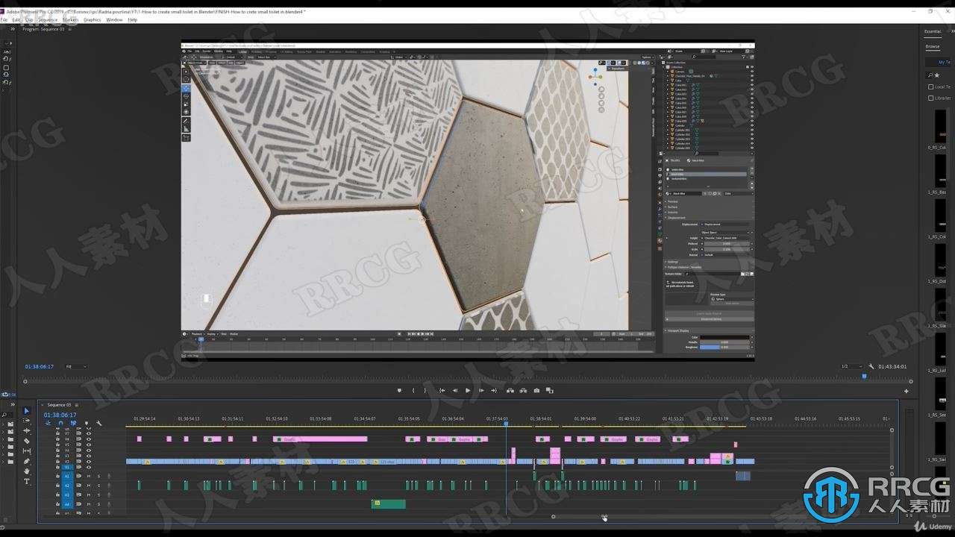
Task: Open the Essential Graphics panel tab
Action: pos(933,31)
